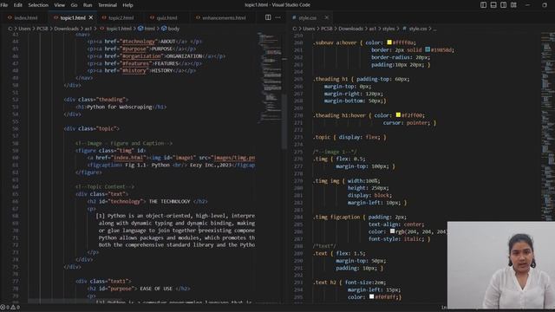Open Downloads folder in left breadcrumb

coord(66,29)
